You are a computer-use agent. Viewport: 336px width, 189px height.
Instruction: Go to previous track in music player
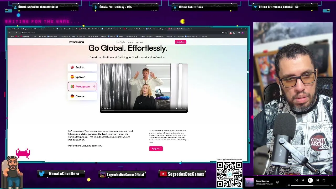303,180
